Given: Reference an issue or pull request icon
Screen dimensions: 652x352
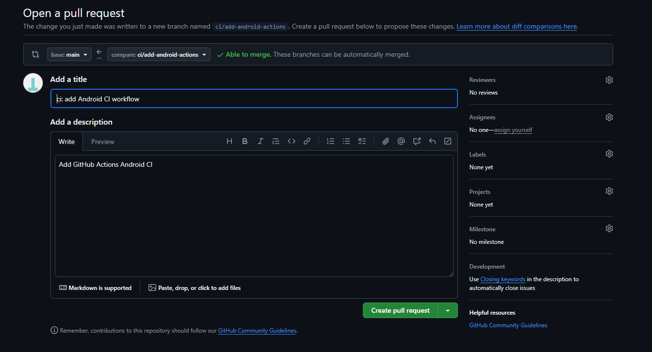Looking at the screenshot, I should click(417, 141).
